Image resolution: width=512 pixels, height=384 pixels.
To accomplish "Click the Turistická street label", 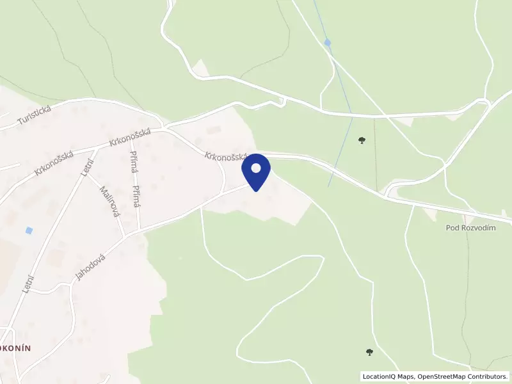I will [x=35, y=115].
